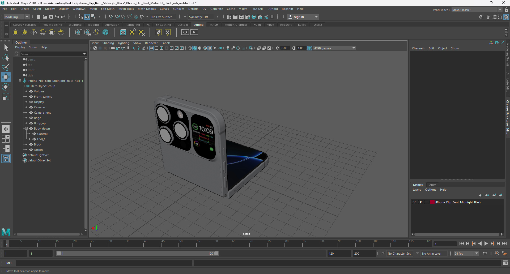Toggle sRGB gamma color management button

pos(310,48)
